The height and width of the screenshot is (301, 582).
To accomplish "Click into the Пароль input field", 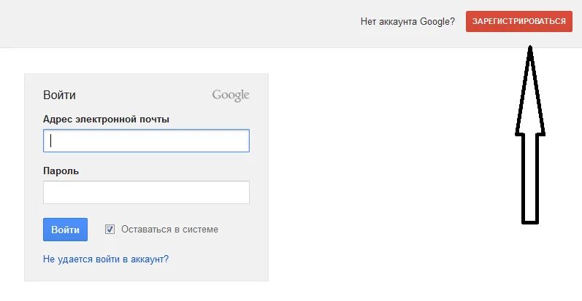I will click(146, 192).
